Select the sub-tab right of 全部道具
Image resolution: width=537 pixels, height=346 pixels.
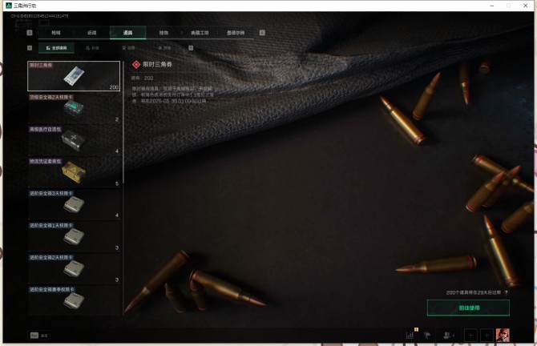(92, 48)
